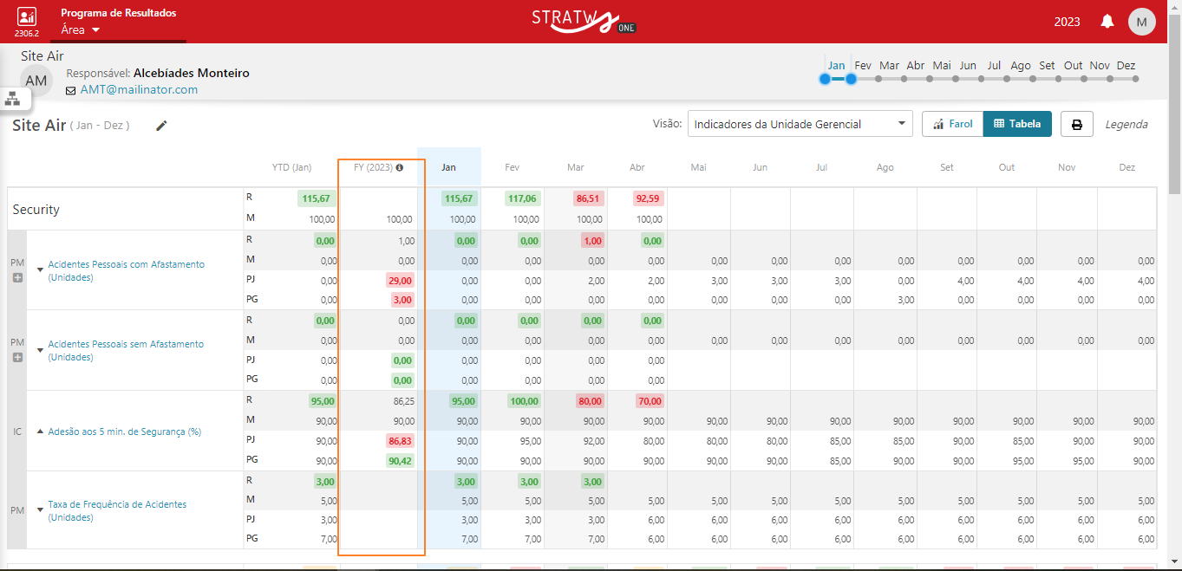Select Nov on the month timeline
1182x571 pixels.
point(1100,65)
